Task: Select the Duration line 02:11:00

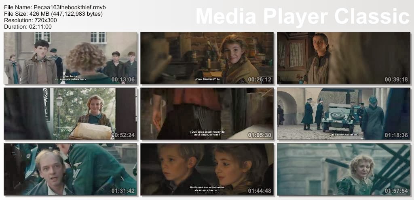Action: tap(28, 27)
